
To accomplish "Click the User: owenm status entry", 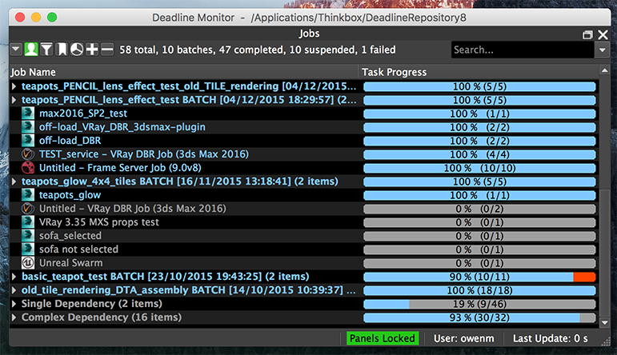I will coord(464,338).
